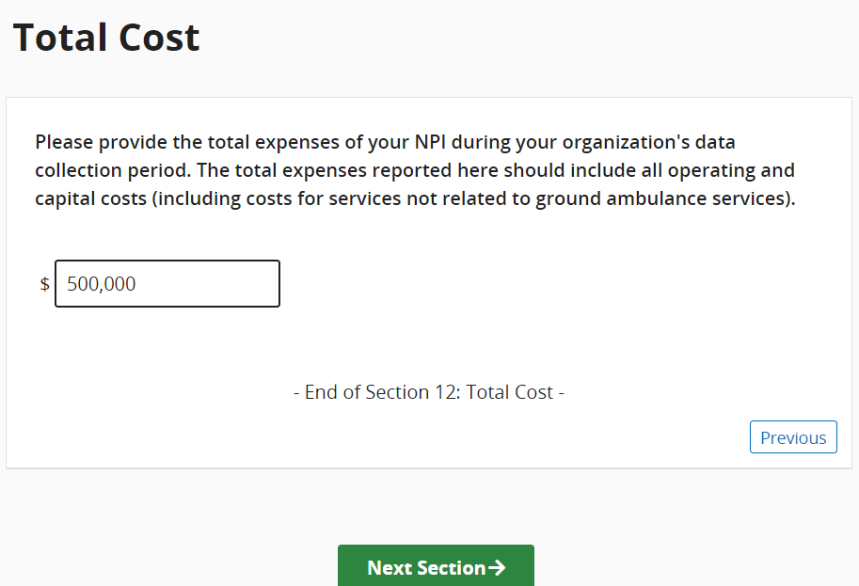Screen dimensions: 859x586
Task: Click the "End of Section 12" footer text
Action: click(x=429, y=392)
